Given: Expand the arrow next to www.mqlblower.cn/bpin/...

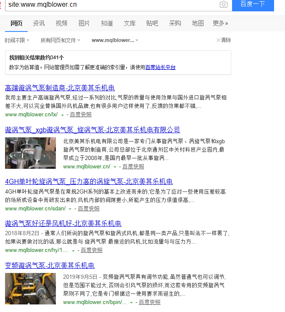Looking at the screenshot, I should tap(132, 303).
